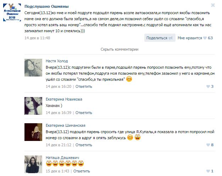This screenshot has width=222, height=176.
Task: Close the post with the X icon
Action: pyautogui.click(x=213, y=5)
